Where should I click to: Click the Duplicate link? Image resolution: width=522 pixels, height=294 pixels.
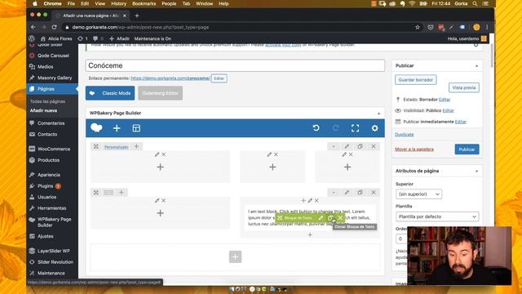(405, 134)
